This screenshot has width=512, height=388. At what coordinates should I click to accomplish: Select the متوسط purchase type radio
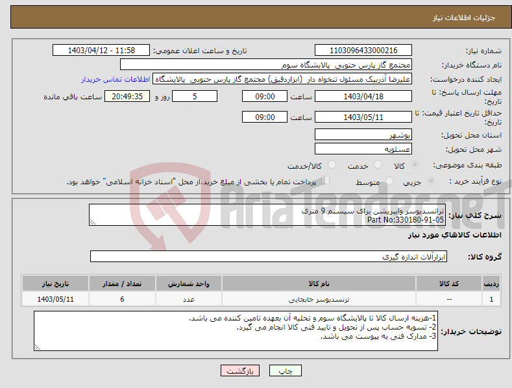(389, 181)
